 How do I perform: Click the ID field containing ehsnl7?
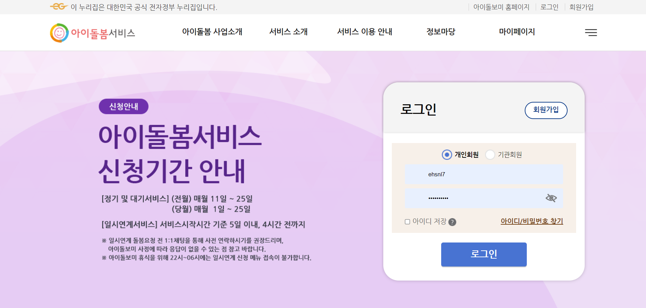(483, 175)
